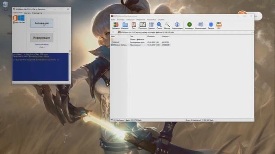The image size is (275, 154).
Task: Go up one level arrow in WinRAR
Action: pos(113,33)
